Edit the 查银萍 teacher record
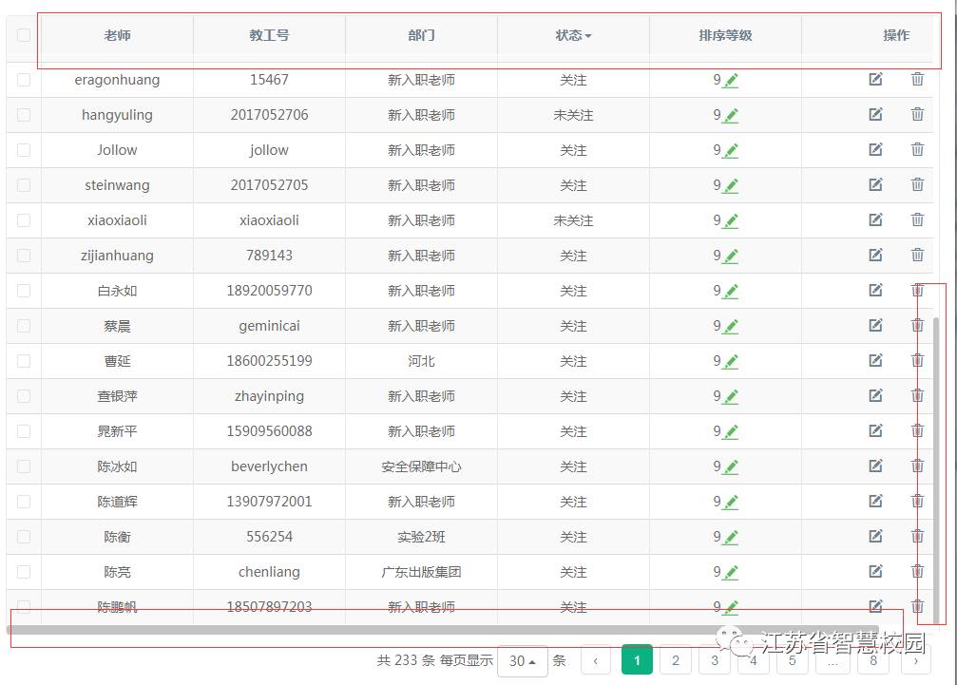 pyautogui.click(x=875, y=395)
